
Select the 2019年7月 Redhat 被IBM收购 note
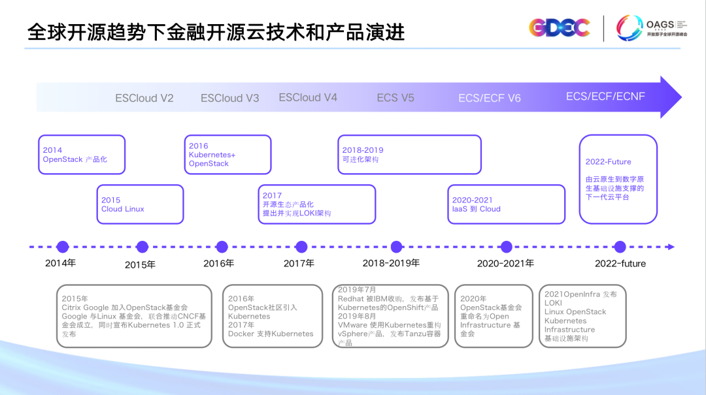point(390,316)
